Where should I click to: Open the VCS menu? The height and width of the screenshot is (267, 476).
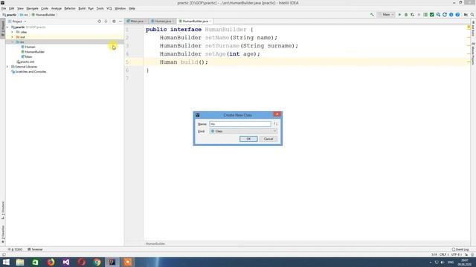109,8
